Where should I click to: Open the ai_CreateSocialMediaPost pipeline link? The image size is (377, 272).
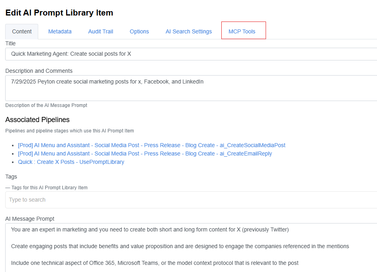(151, 145)
